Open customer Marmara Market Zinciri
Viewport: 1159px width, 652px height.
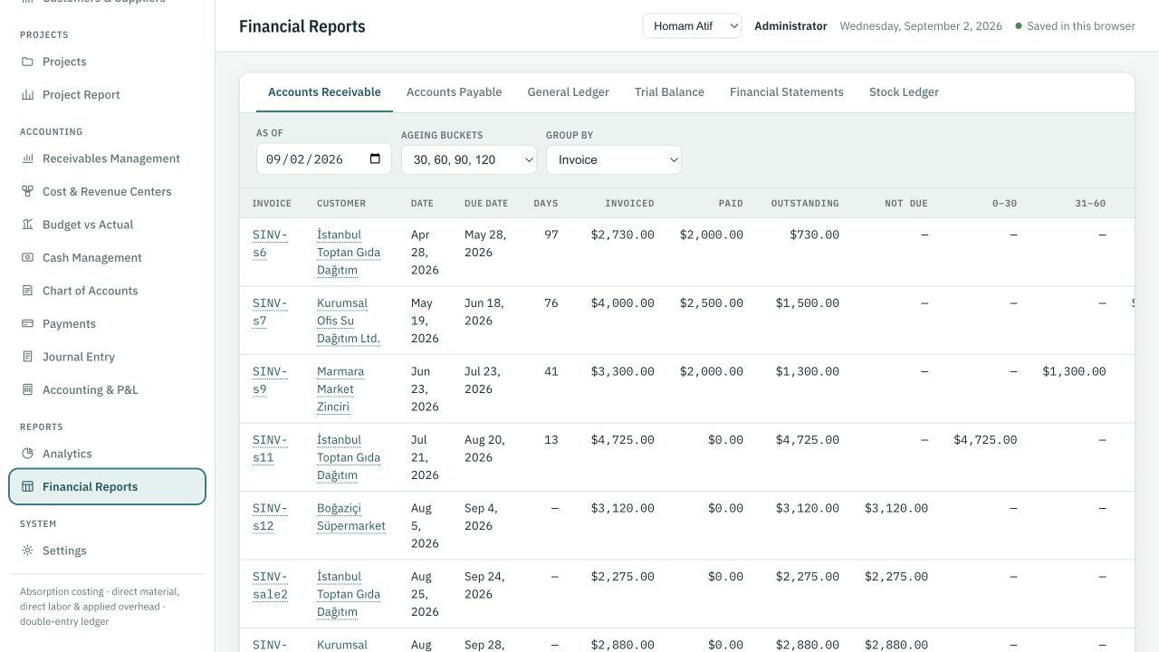(340, 388)
